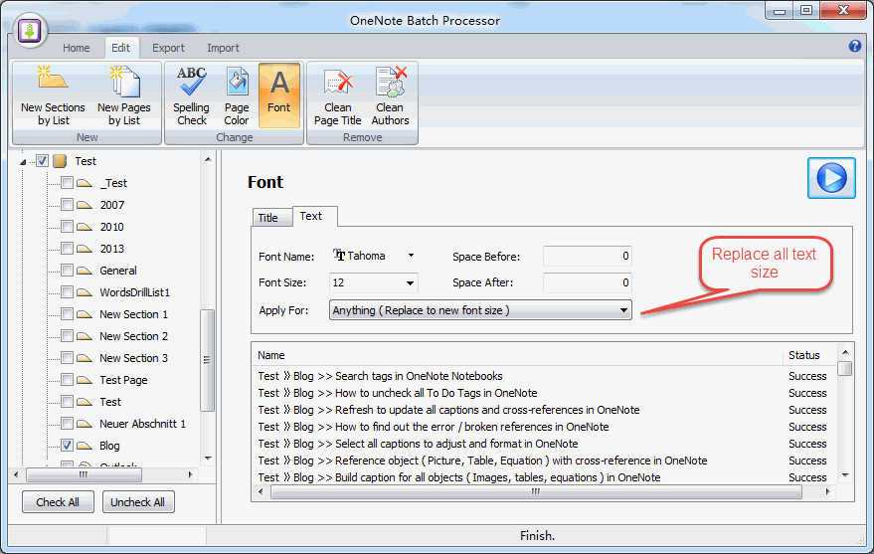Screen dimensions: 874x554
Task: Click the folder icon beside Blog section
Action: (x=85, y=446)
